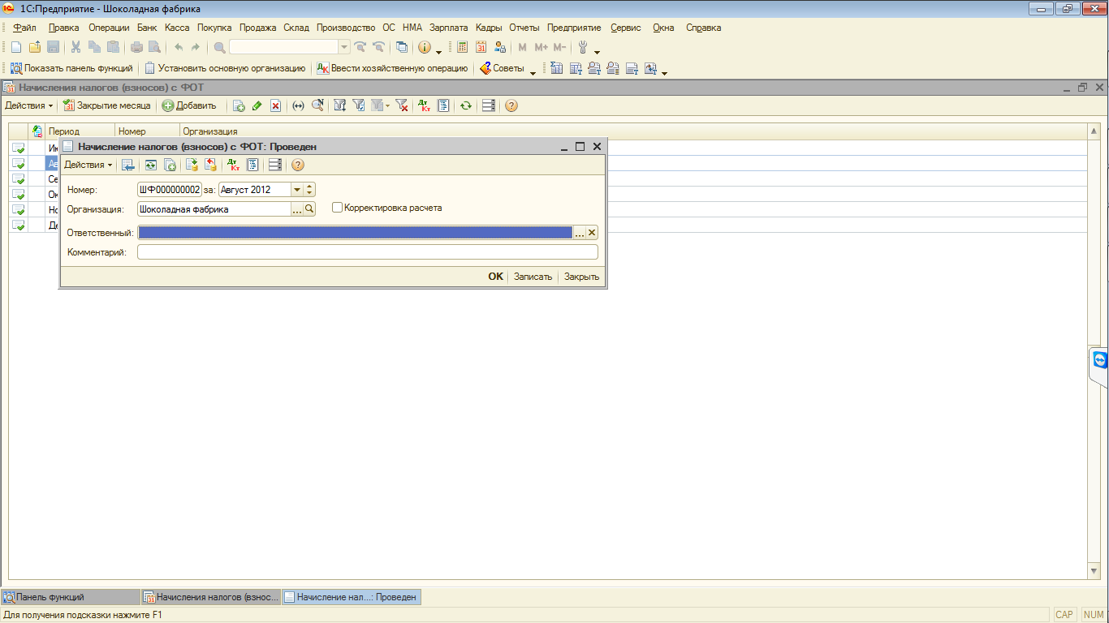The width and height of the screenshot is (1109, 623).
Task: Click the search magnifier icon in main toolbar
Action: [219, 47]
